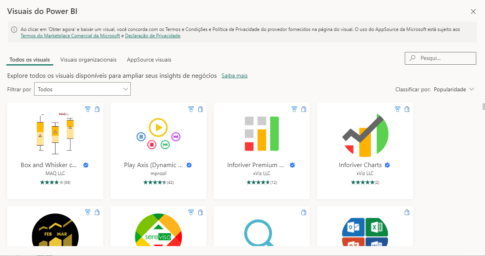Viewport: 485px width, 256px height.
Task: Close the Visuais do Power BI dialog
Action: point(473,12)
